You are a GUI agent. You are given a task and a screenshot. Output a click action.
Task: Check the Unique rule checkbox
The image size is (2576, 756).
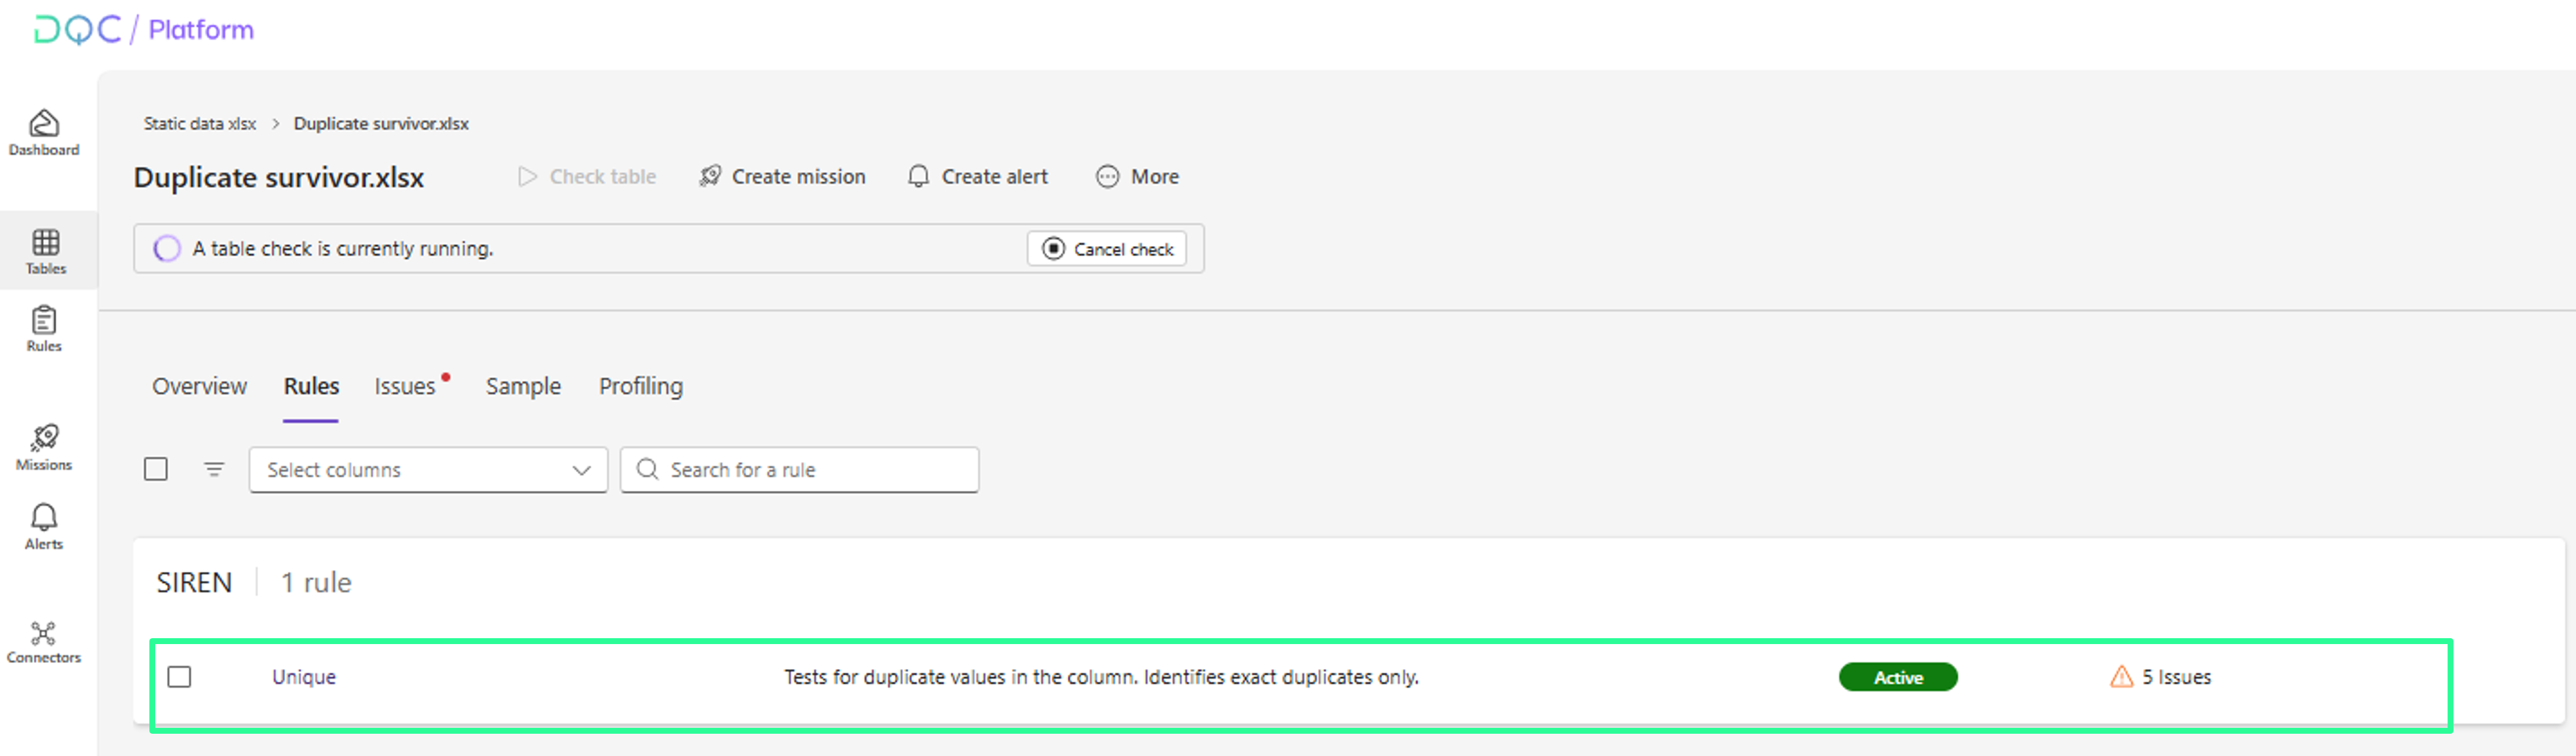tap(180, 677)
